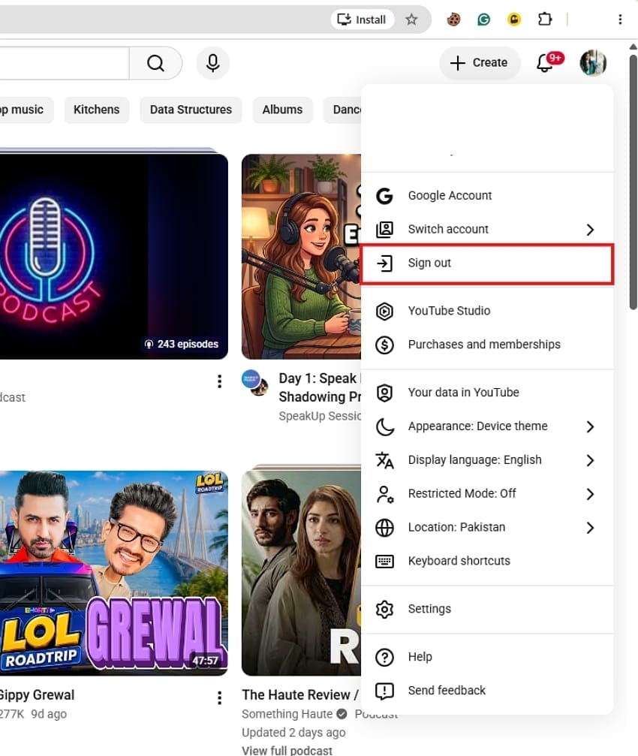638x756 pixels.
Task: Open more options for the podcast card
Action: tap(219, 381)
